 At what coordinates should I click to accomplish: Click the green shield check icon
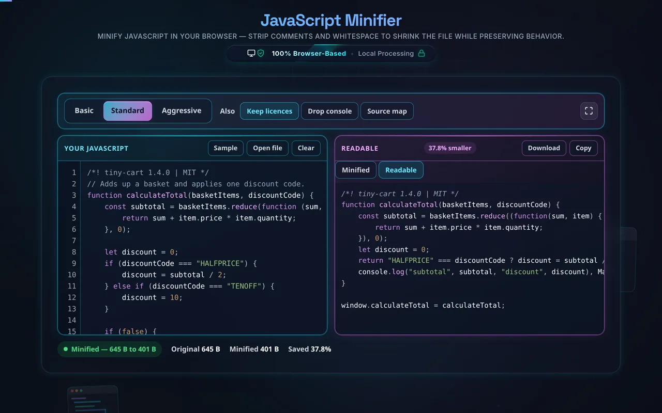[x=261, y=53]
